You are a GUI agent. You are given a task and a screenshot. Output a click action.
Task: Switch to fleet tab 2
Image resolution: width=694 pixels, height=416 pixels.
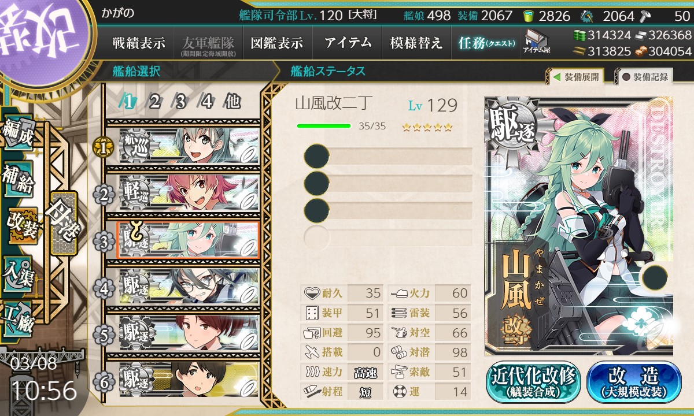coord(154,102)
